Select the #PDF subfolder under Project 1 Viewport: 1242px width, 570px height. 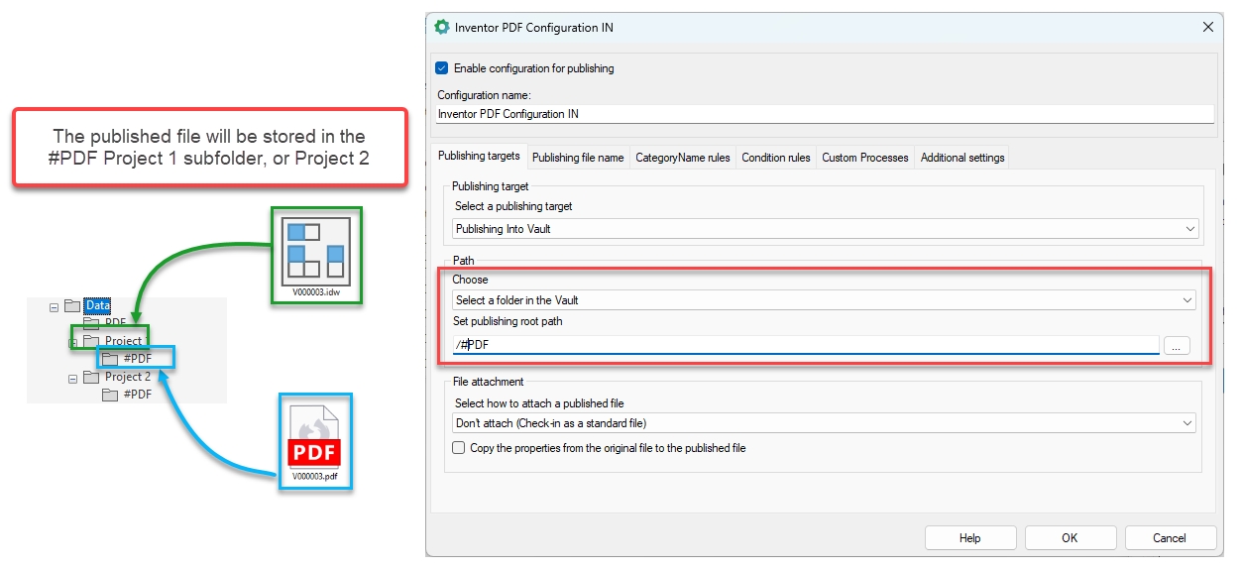tap(137, 358)
